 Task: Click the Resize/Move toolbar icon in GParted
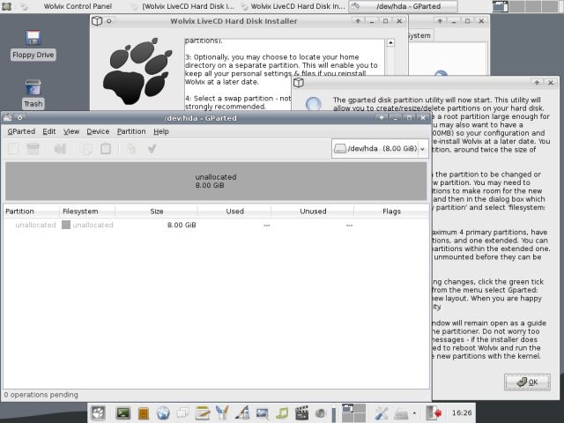pos(60,149)
